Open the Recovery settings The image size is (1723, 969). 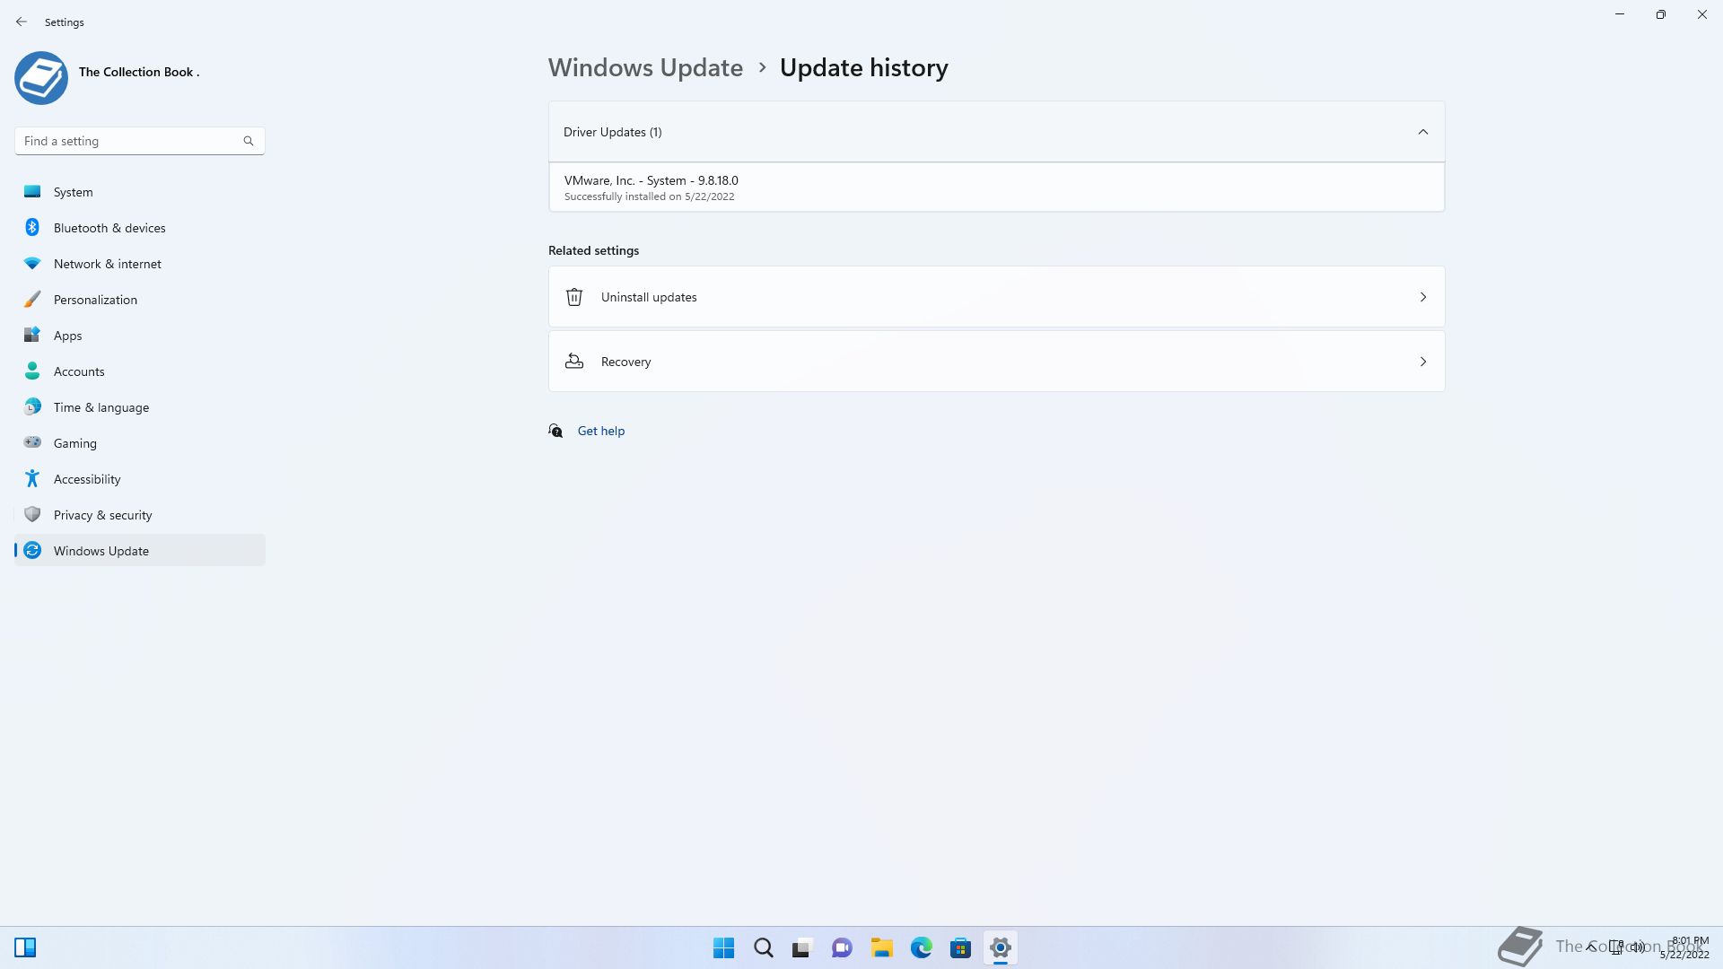(x=996, y=362)
